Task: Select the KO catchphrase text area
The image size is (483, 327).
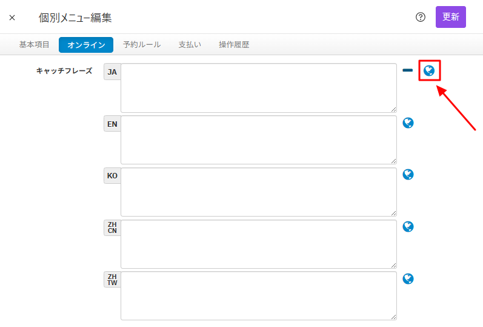Action: click(258, 192)
